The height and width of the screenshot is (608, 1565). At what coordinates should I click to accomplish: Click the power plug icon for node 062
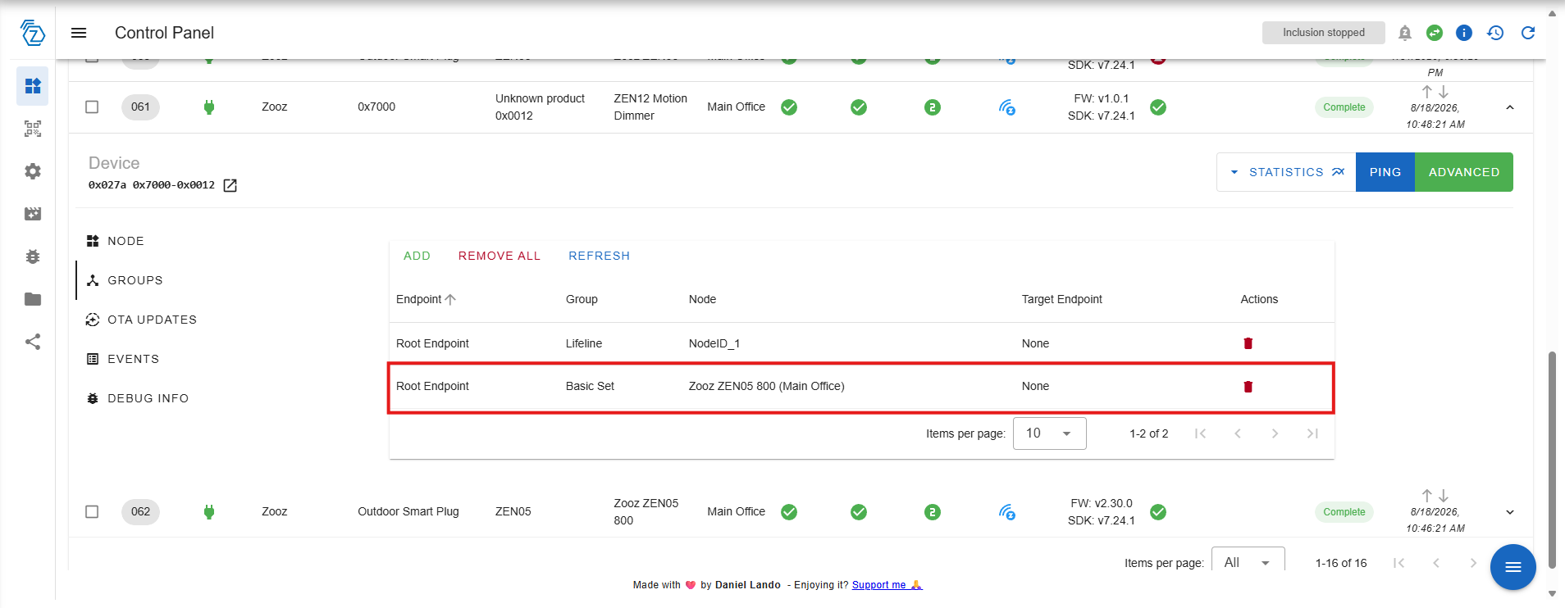[209, 512]
